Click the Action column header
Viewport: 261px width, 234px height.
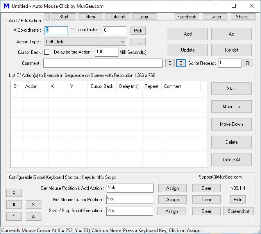coord(36,86)
